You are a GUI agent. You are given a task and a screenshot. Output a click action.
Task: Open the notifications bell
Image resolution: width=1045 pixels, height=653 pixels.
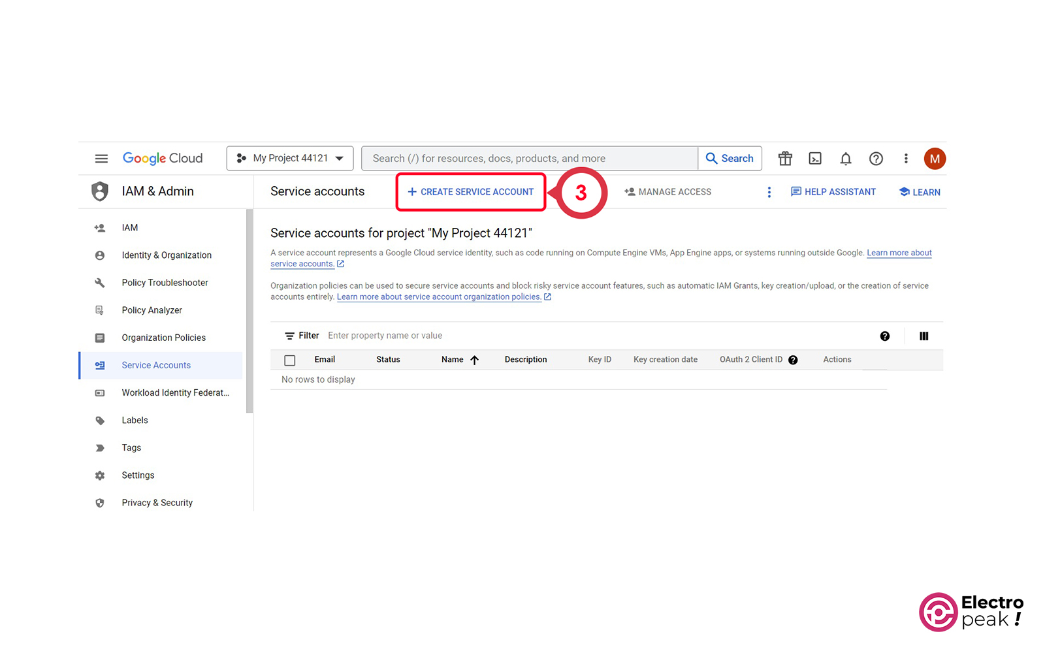[x=846, y=159]
